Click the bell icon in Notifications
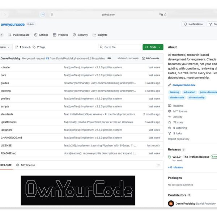The width and height of the screenshot is (217, 217). [186, 24]
